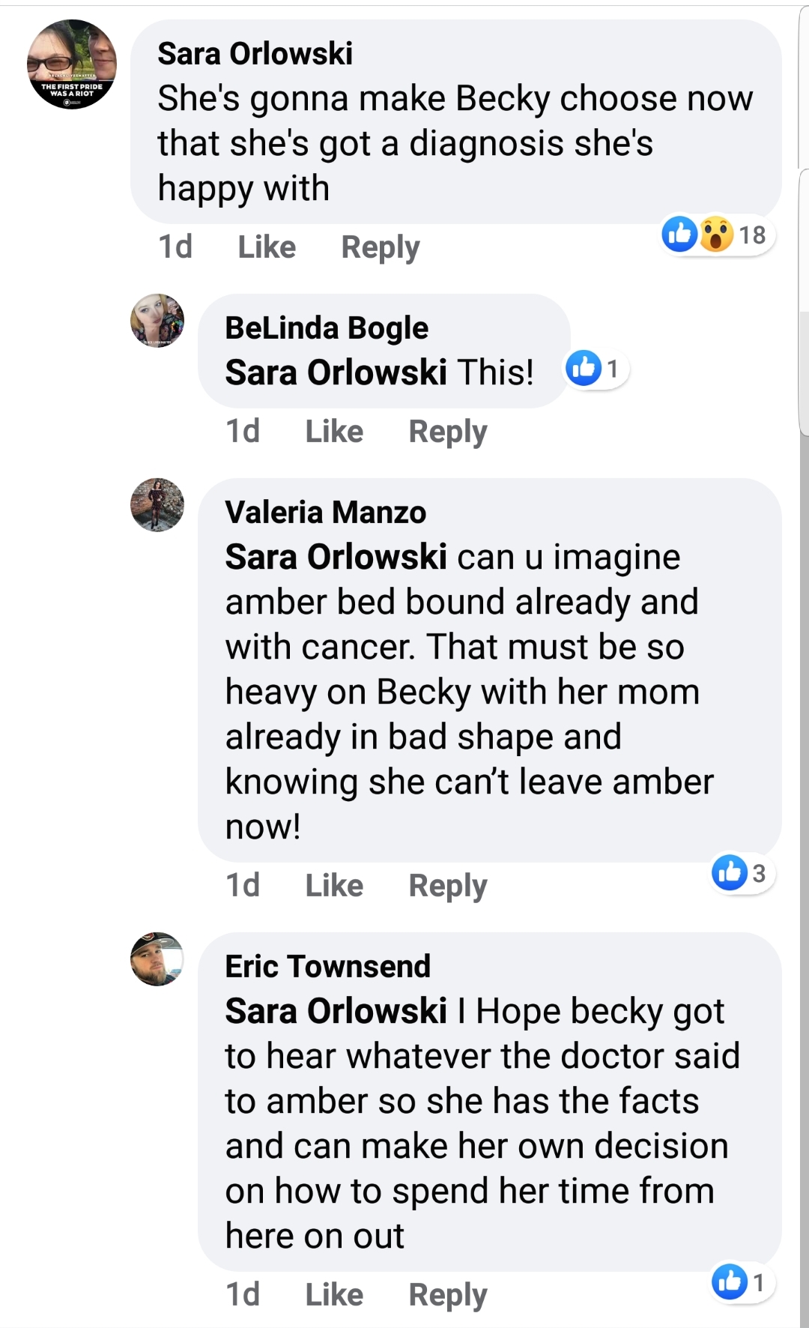Like Valeria Manzo's reply
This screenshot has height=1328, width=809.
pyautogui.click(x=334, y=886)
